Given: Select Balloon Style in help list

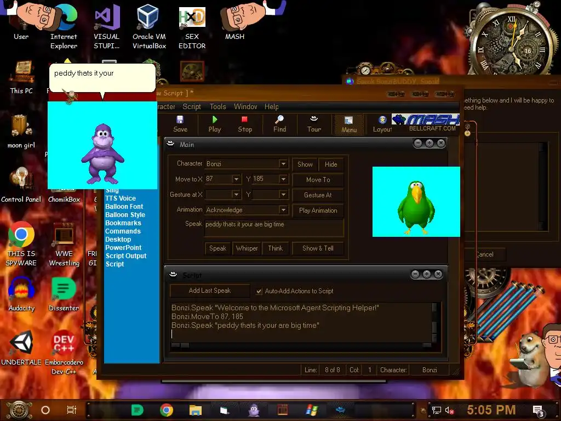Looking at the screenshot, I should coord(125,215).
